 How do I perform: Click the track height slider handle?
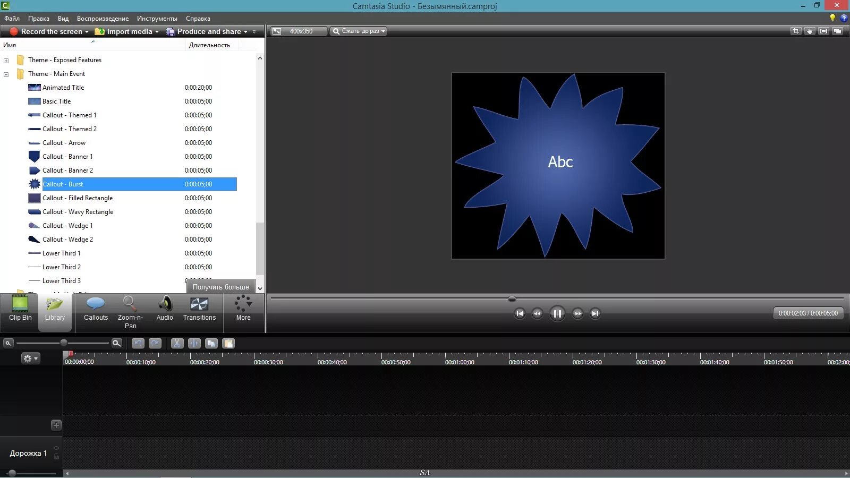pos(12,473)
